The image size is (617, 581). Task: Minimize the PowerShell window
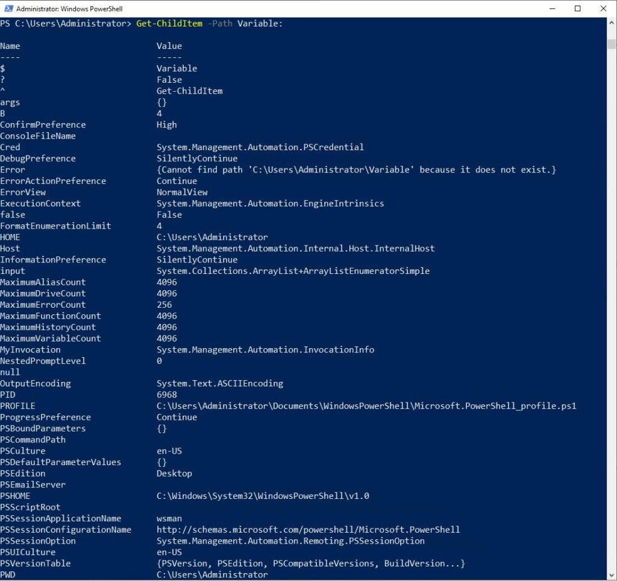pyautogui.click(x=552, y=8)
